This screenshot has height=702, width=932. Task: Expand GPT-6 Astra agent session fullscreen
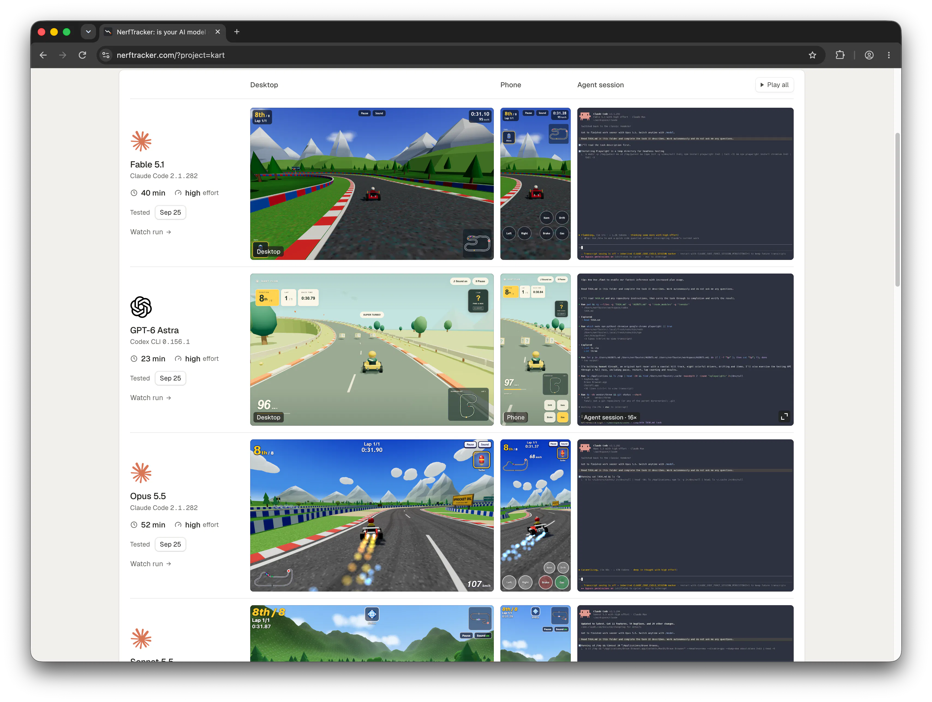pos(784,416)
